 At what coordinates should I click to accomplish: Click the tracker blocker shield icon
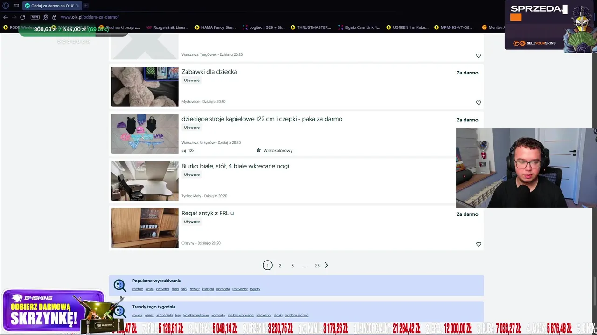46,17
